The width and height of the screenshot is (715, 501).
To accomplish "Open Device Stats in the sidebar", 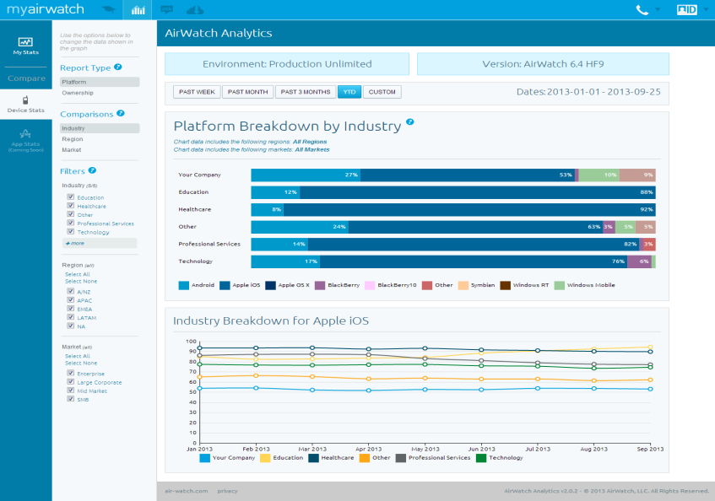I will [x=26, y=104].
